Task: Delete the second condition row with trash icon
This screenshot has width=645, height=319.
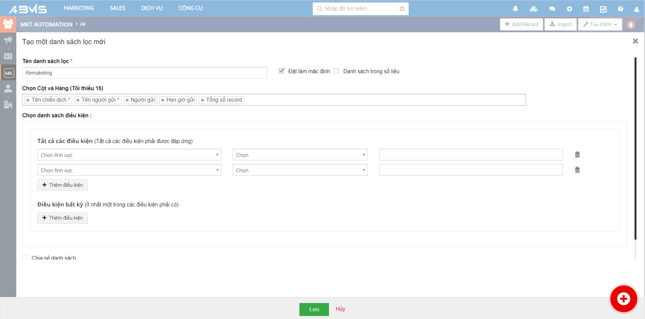Action: coord(577,170)
